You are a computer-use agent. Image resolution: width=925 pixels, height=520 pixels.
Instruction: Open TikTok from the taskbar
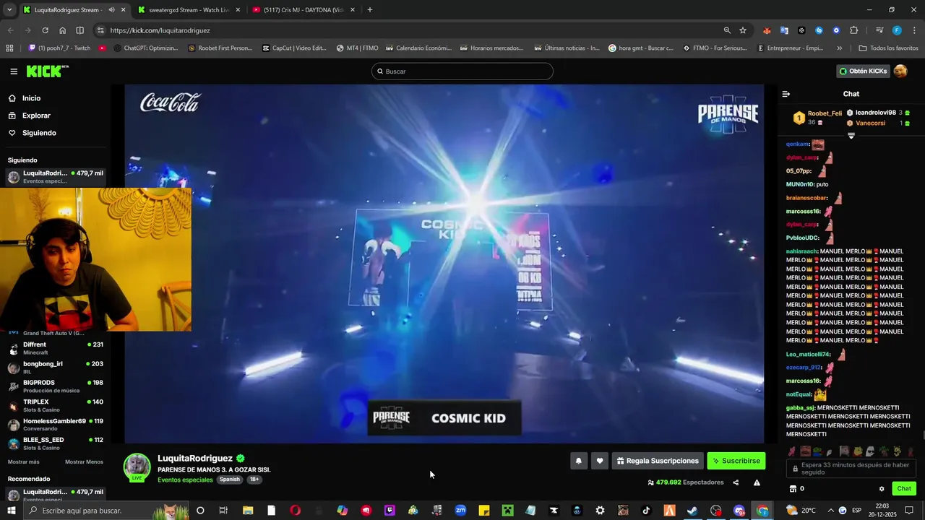click(x=646, y=511)
